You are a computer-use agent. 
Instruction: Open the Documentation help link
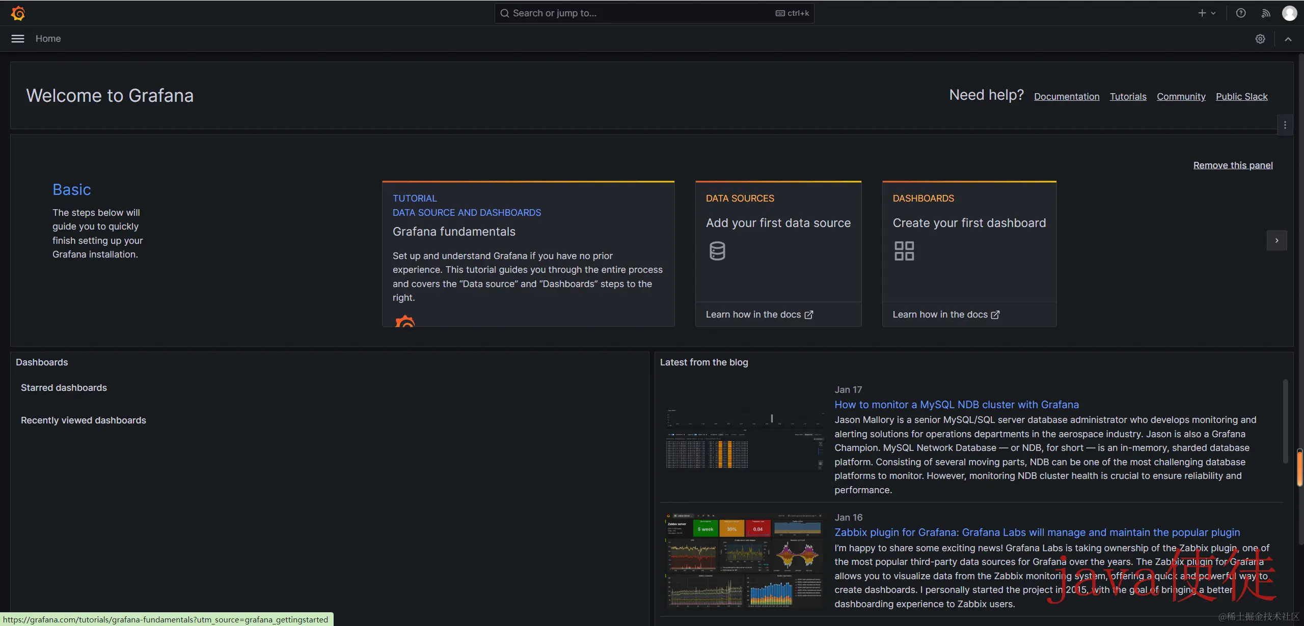pos(1067,97)
